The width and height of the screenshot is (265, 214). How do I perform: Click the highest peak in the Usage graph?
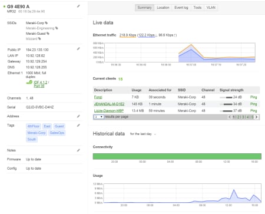click(234, 190)
